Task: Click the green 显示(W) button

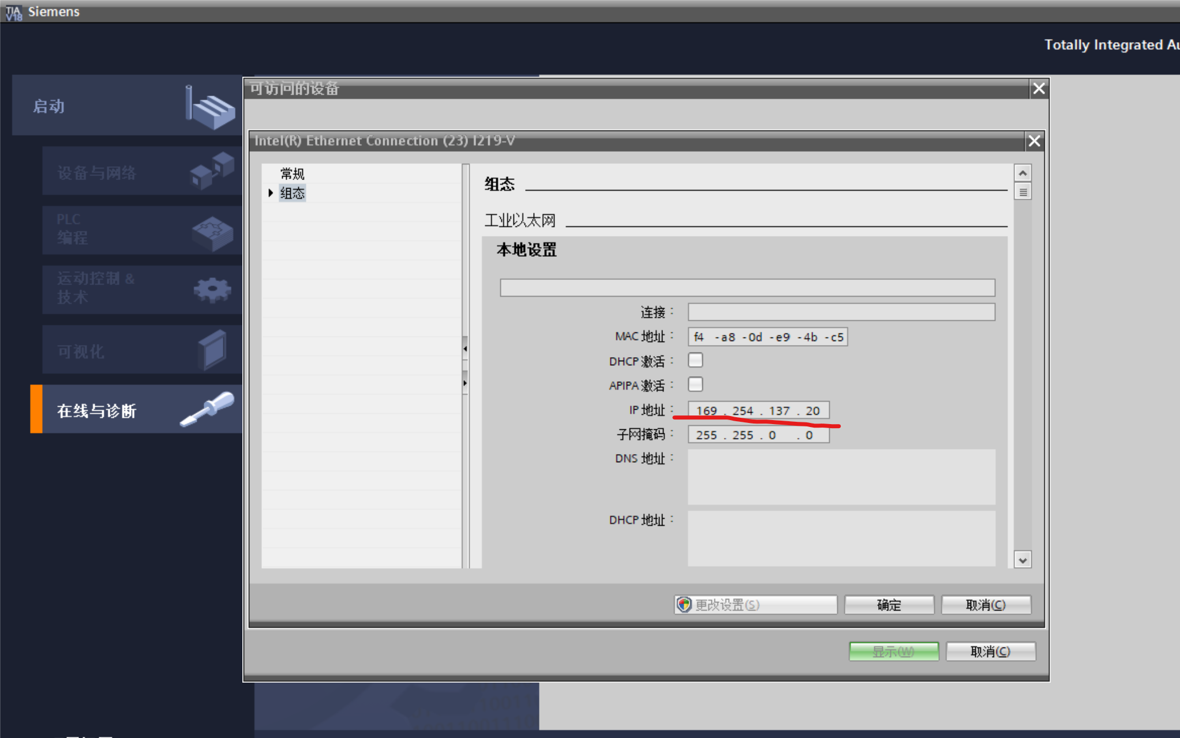Action: [893, 651]
